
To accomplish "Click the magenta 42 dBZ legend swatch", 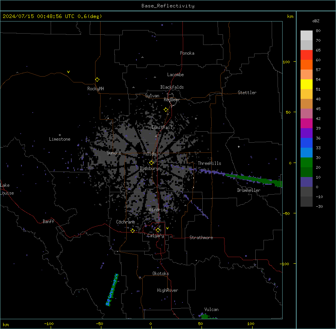I will point(306,123).
